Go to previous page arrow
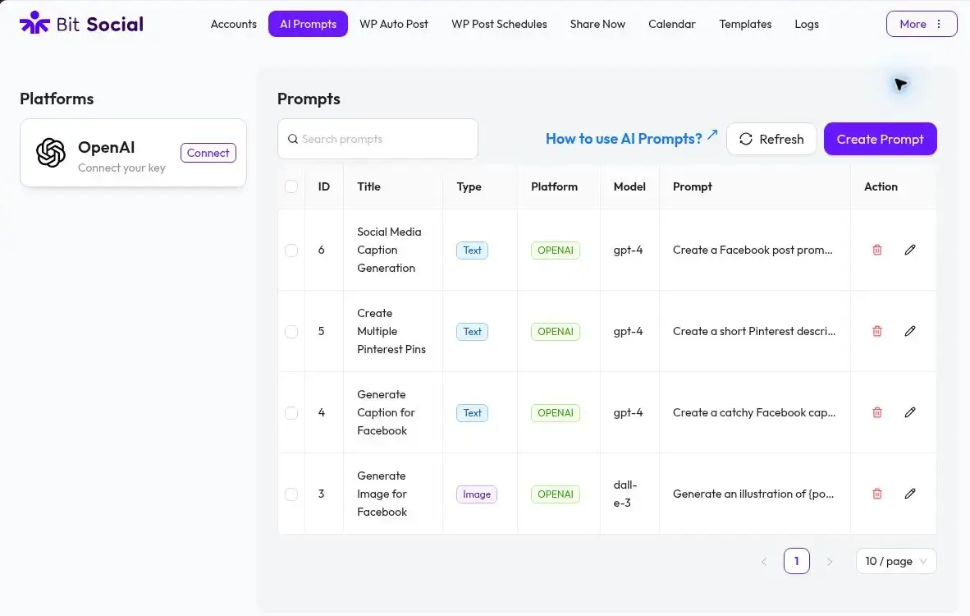Viewport: 970px width, 616px height. (764, 562)
